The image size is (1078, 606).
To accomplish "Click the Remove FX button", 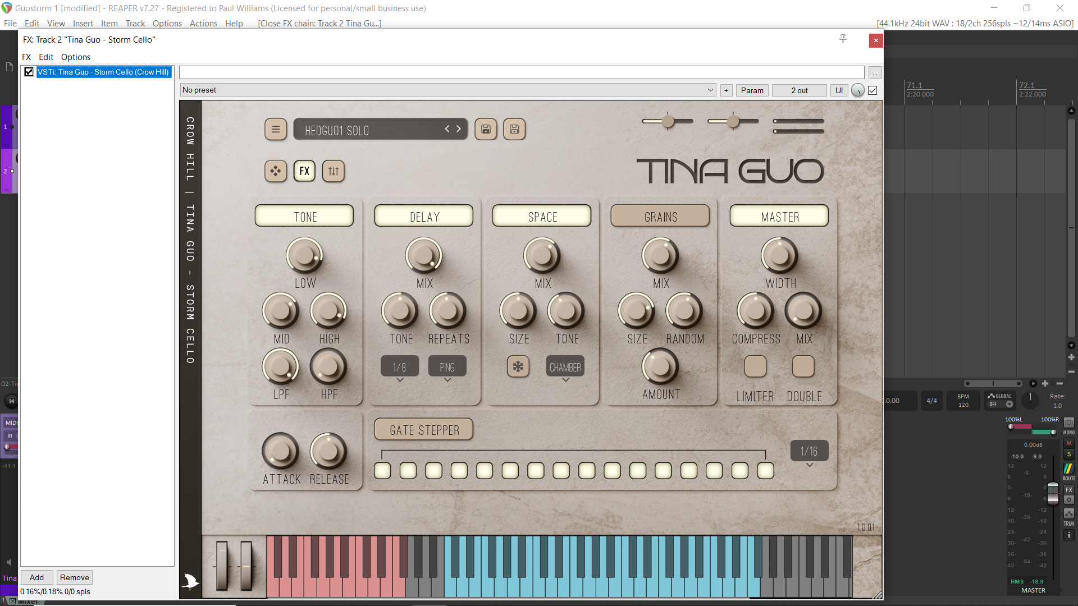I will 74,577.
